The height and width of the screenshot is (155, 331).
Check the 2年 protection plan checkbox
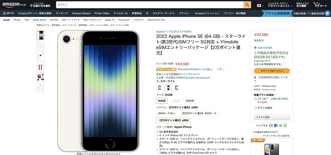[255, 99]
